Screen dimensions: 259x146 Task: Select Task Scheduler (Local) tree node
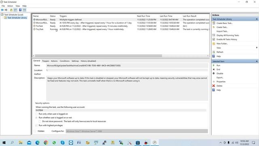(14, 15)
